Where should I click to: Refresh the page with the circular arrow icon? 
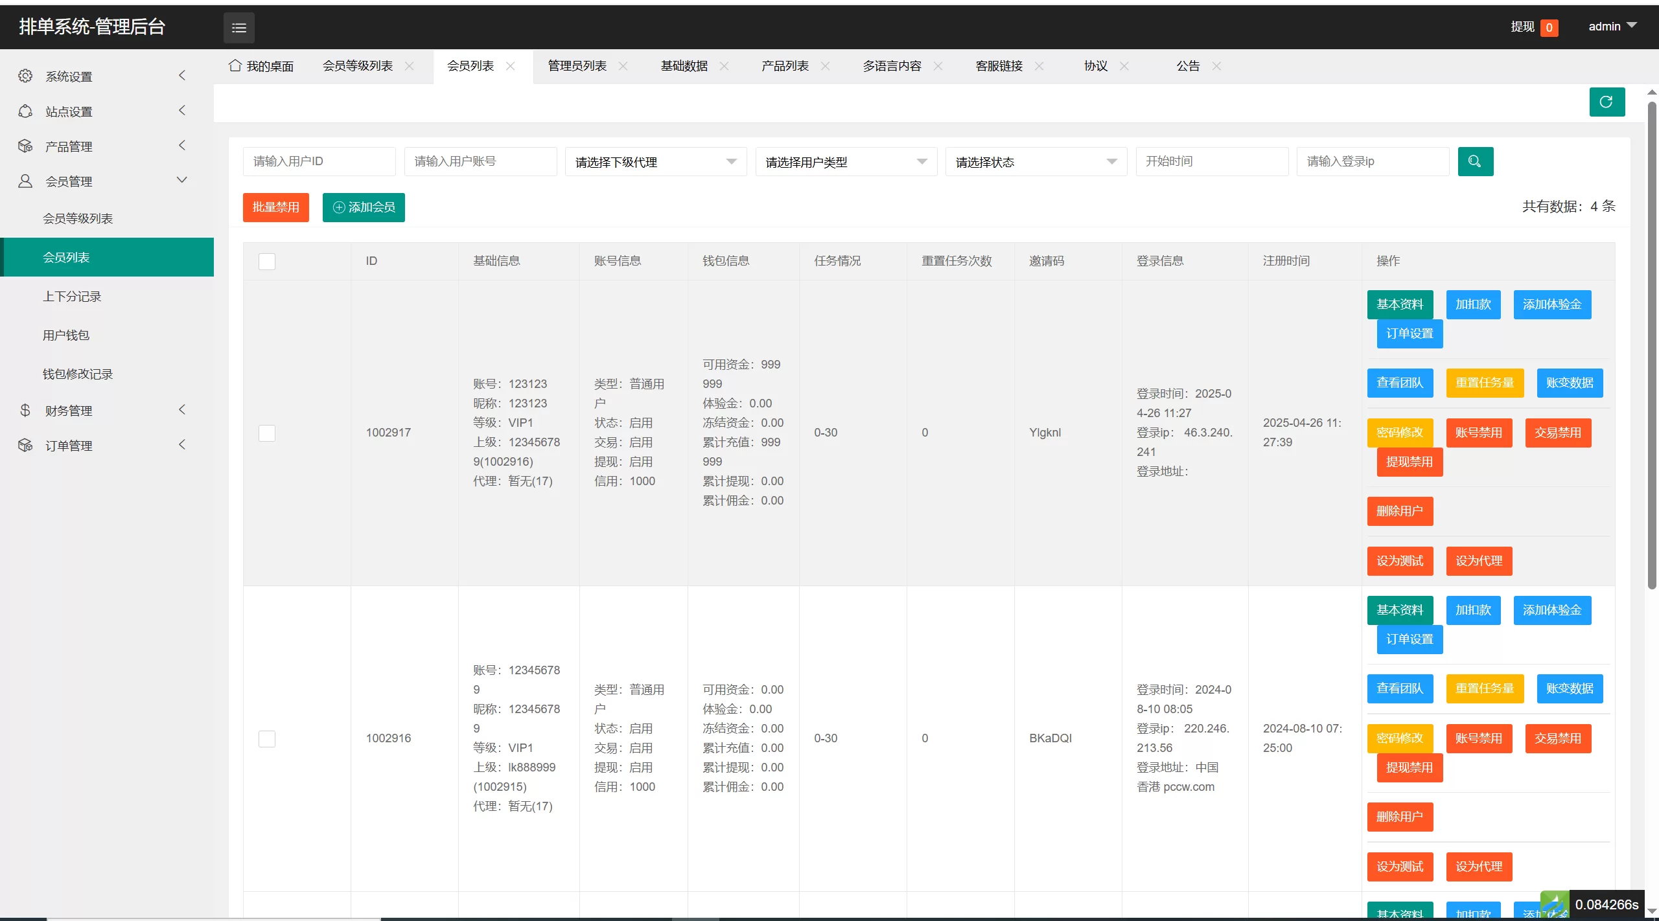[x=1607, y=102]
